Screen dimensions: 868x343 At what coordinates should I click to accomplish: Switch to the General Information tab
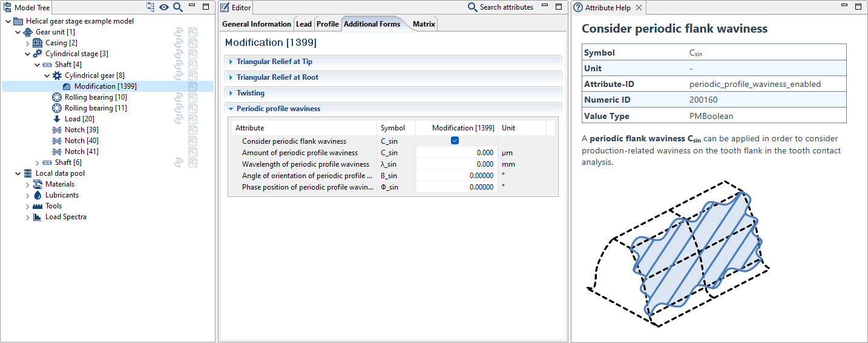[256, 24]
